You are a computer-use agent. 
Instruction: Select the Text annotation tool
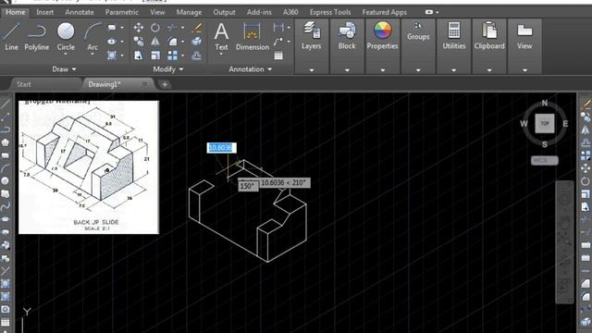point(221,37)
